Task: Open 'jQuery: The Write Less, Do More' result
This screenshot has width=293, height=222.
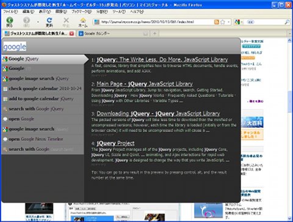Action: point(162,59)
